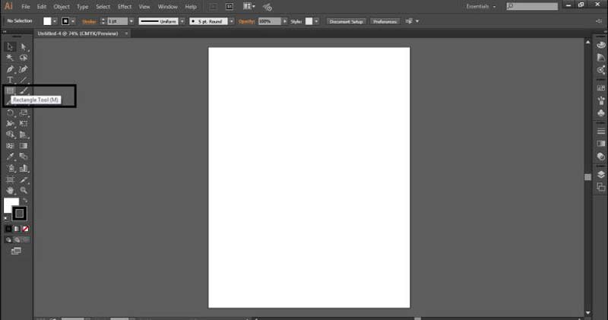Click the Document Setup button

[x=347, y=21]
